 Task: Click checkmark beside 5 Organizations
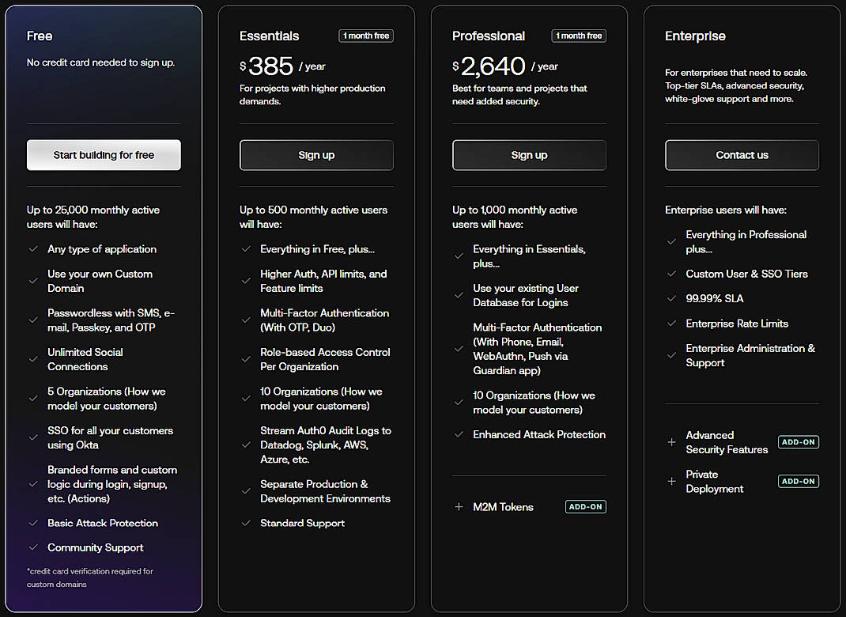click(x=33, y=399)
